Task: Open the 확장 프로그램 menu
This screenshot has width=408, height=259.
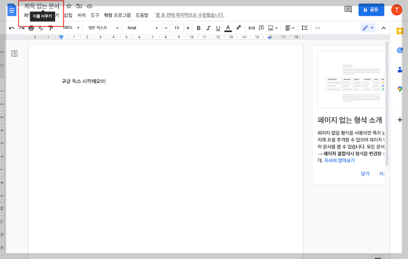Action: (x=117, y=15)
